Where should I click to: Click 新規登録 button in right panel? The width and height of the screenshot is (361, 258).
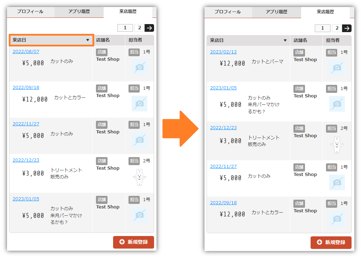tap(331, 242)
